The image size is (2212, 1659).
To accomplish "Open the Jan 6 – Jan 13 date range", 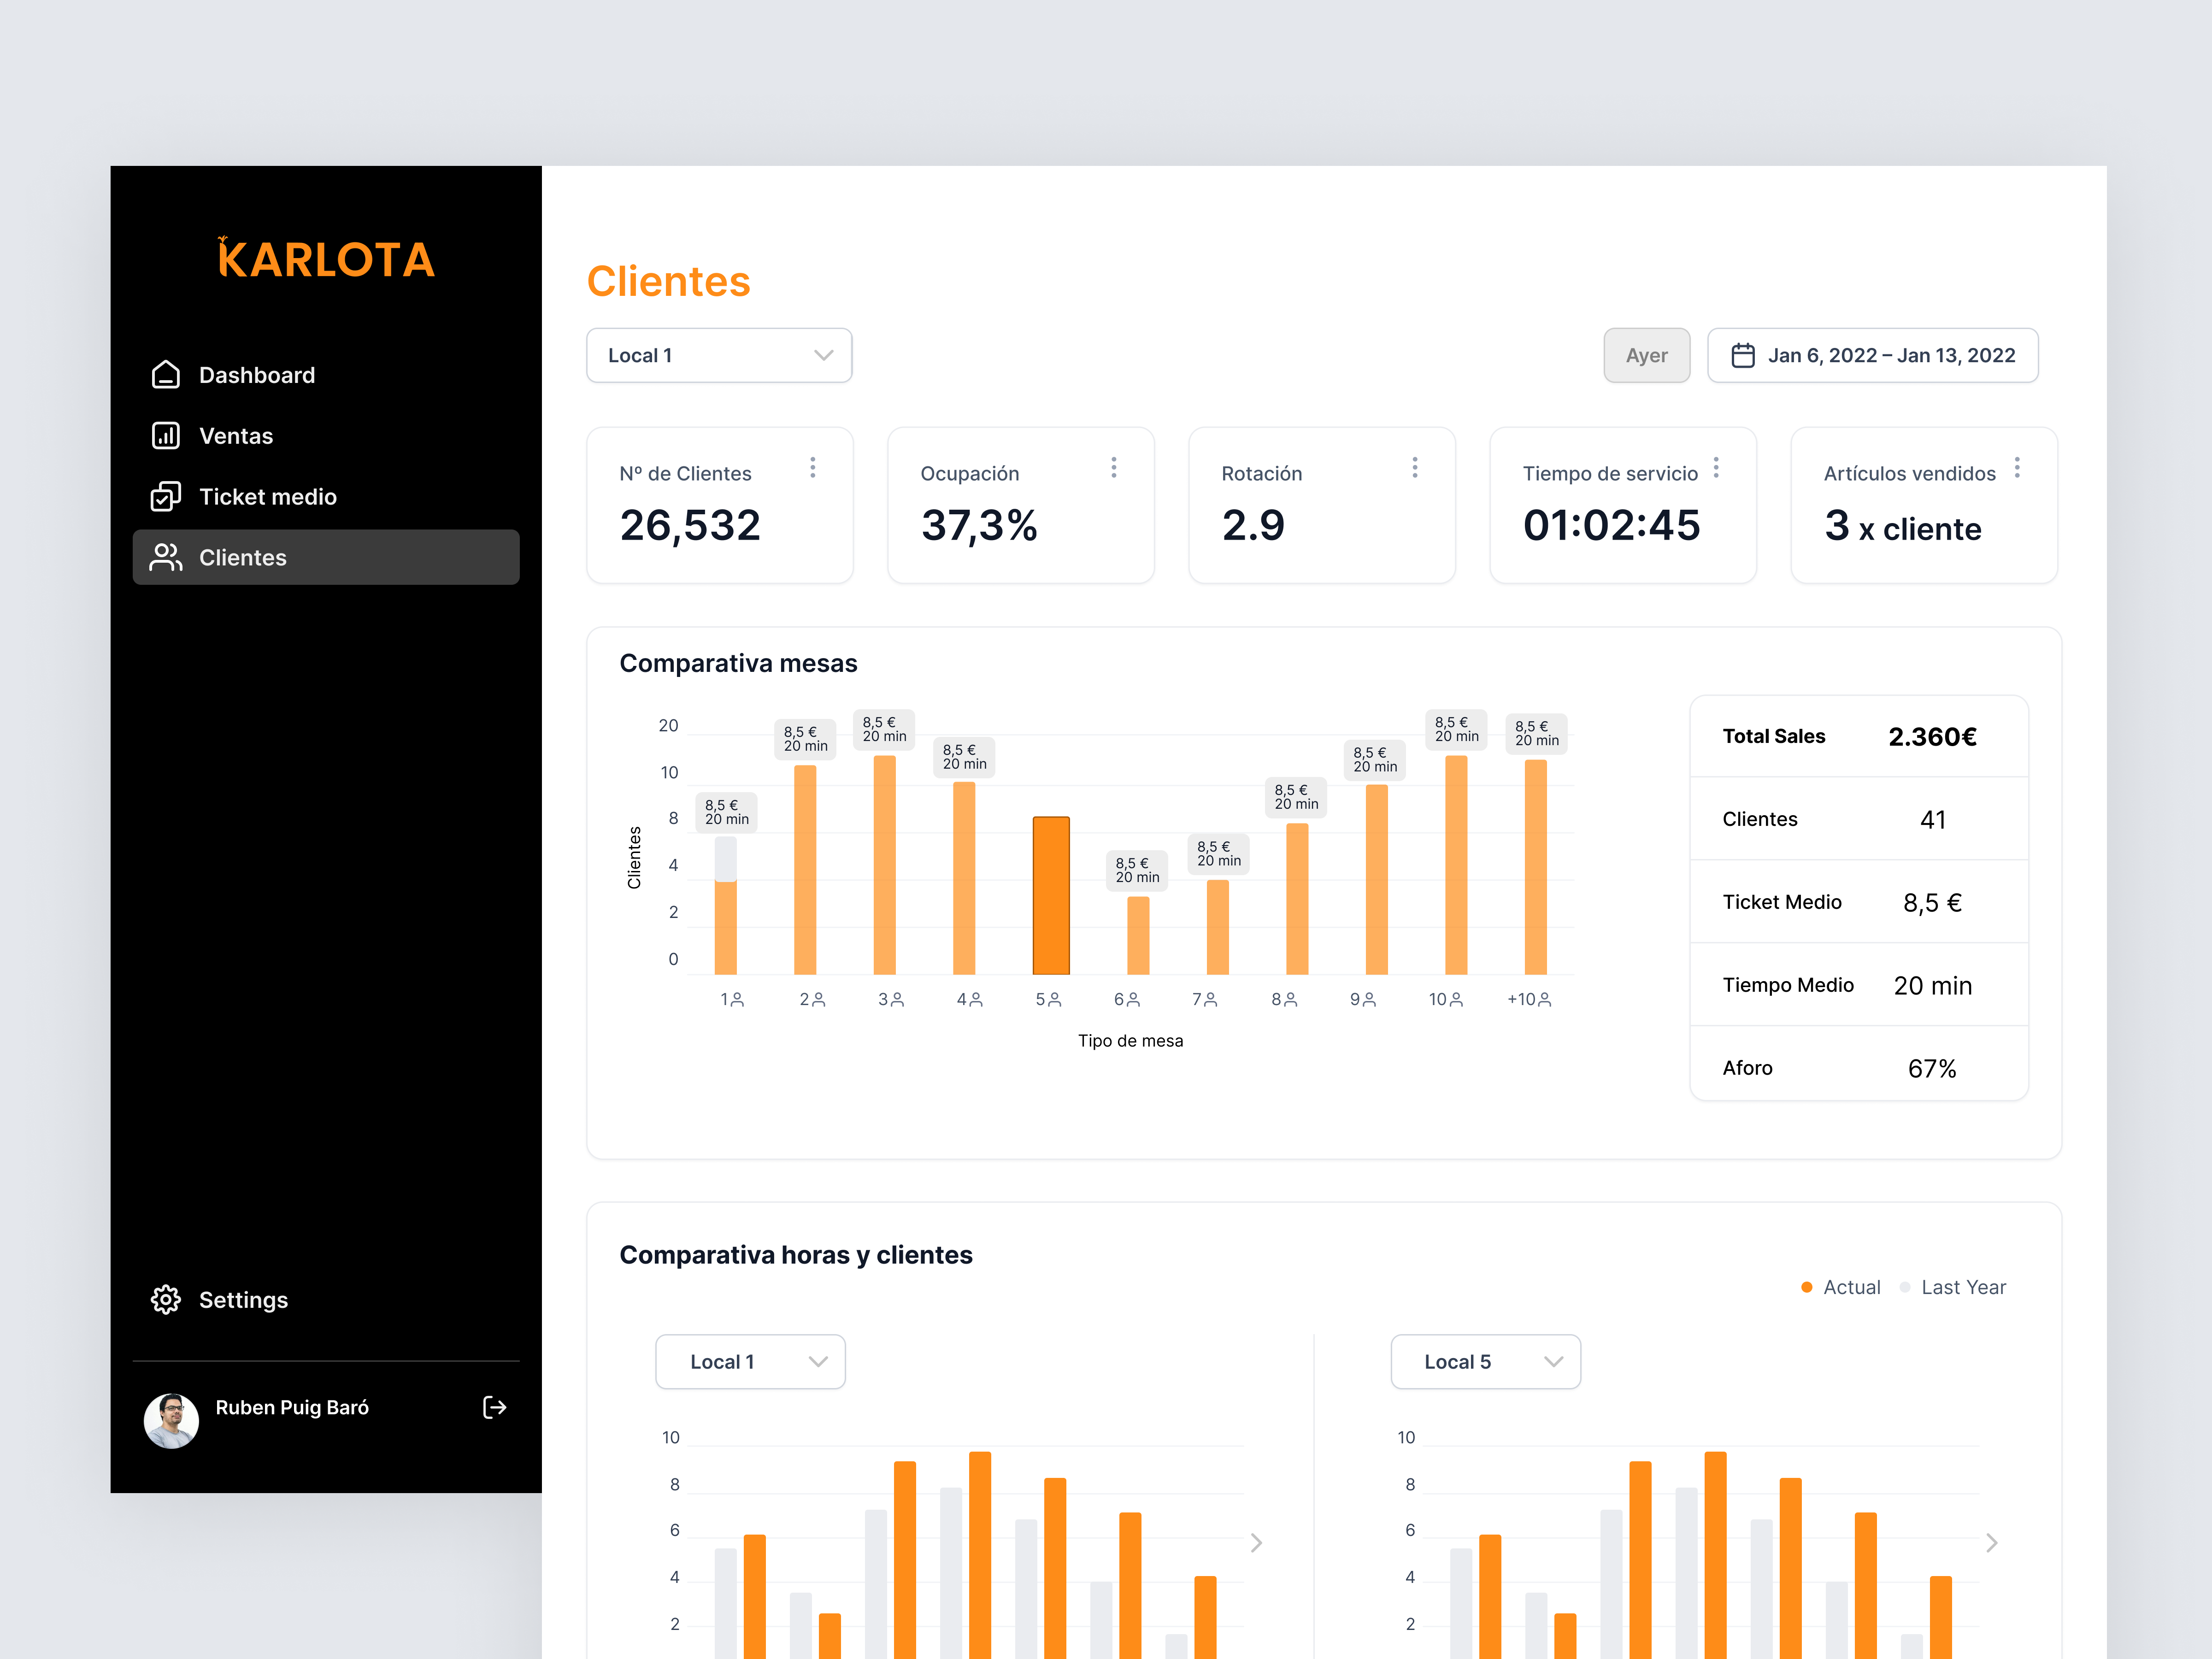I will pyautogui.click(x=1872, y=355).
